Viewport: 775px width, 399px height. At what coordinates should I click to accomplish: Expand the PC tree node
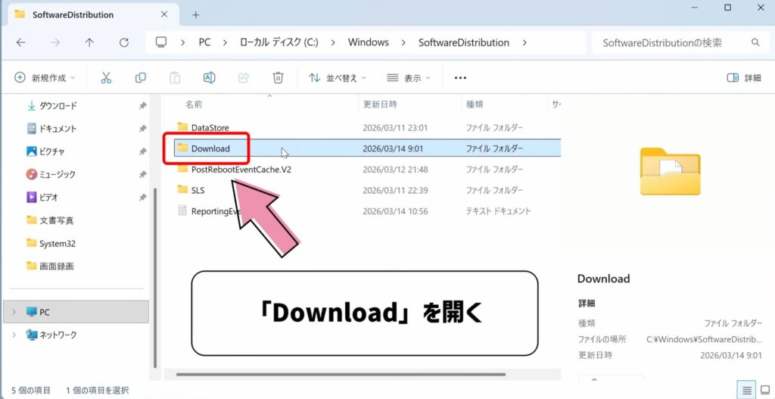tap(14, 312)
